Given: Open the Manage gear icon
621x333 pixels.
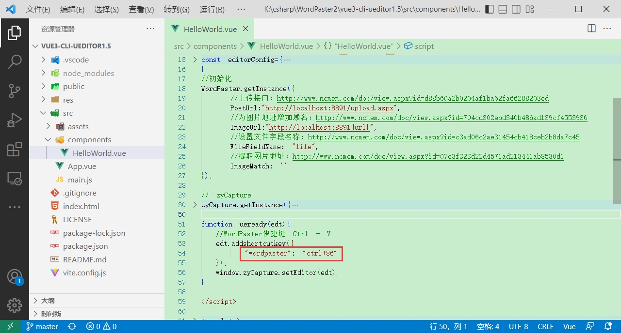Looking at the screenshot, I should pyautogui.click(x=14, y=305).
